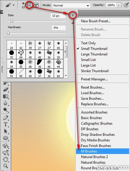Load the Faux Finish Brushes set
Image resolution: width=130 pixels, height=171 pixels.
pos(96,146)
